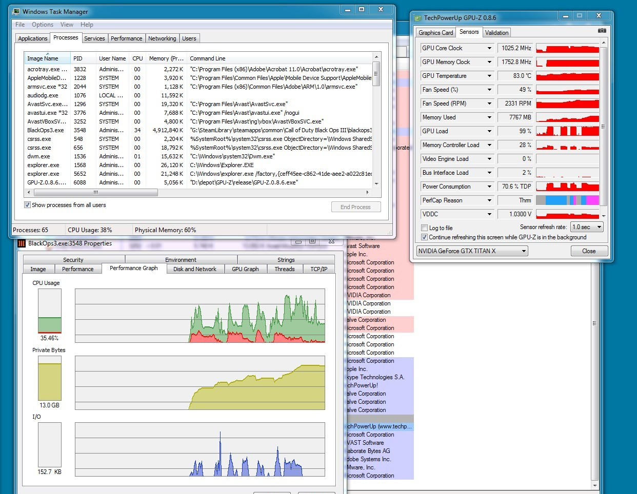Click the GPU-Z Close button
This screenshot has height=494, width=637.
pos(589,251)
